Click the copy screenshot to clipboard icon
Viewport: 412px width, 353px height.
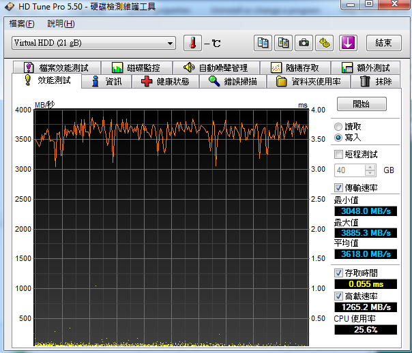(x=283, y=43)
